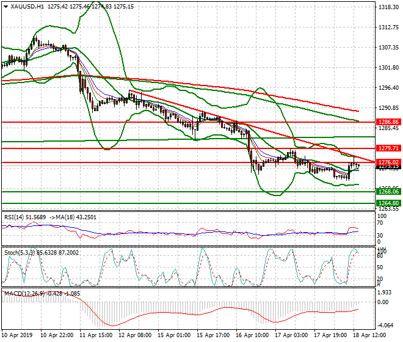Click the dropdown arrow beside XAUUSD,H1
Image resolution: width=403 pixels, height=342 pixels.
pyautogui.click(x=6, y=7)
